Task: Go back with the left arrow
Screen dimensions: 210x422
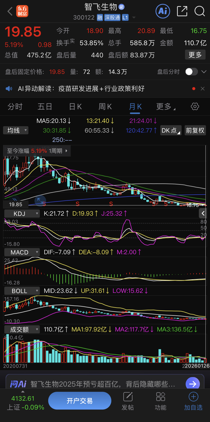Action: pyautogui.click(x=10, y=11)
